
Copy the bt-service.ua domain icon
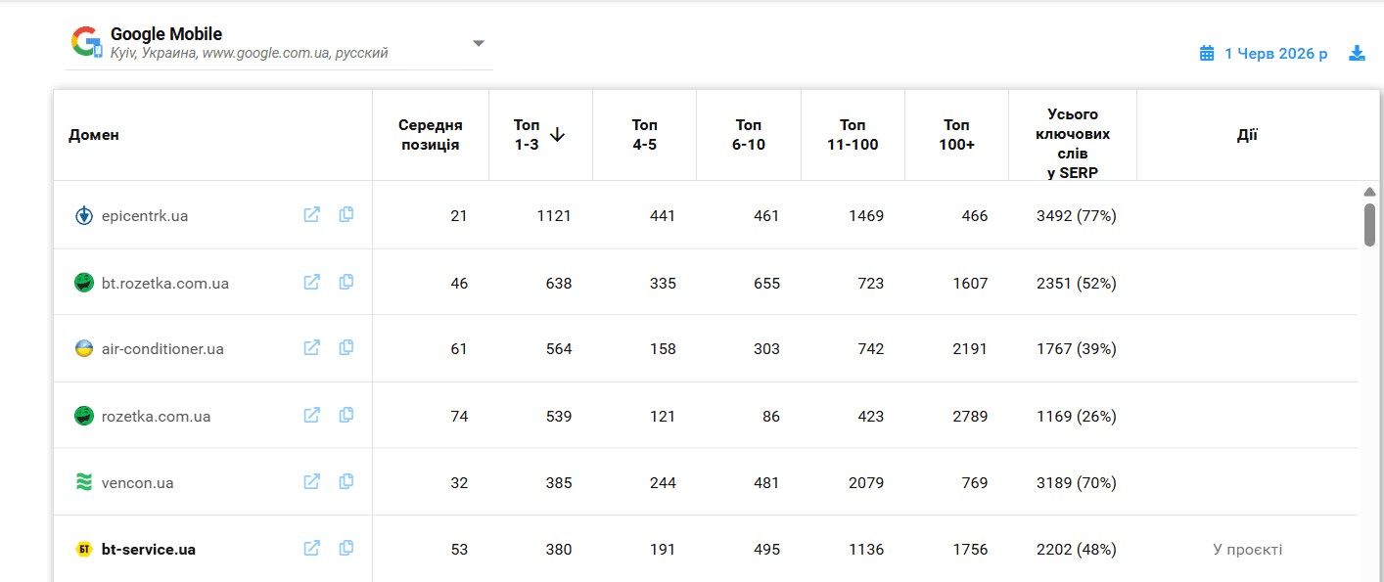(346, 548)
